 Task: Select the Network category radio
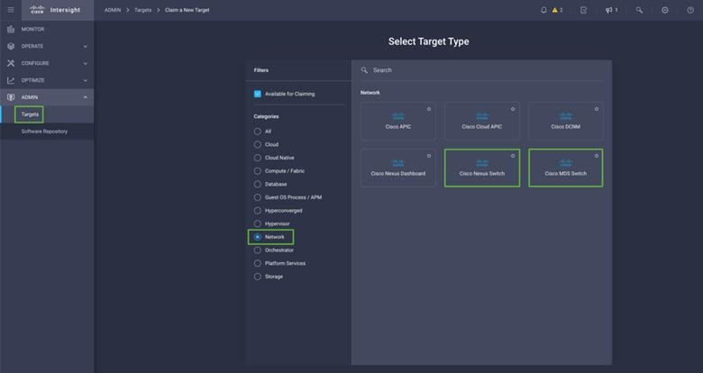click(x=258, y=237)
